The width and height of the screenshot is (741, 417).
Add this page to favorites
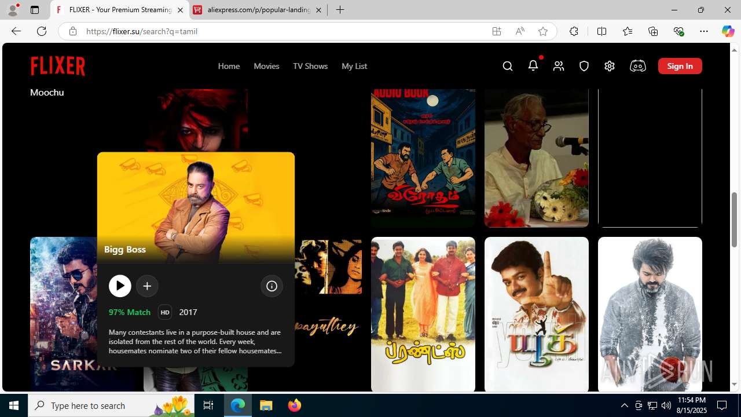[543, 31]
